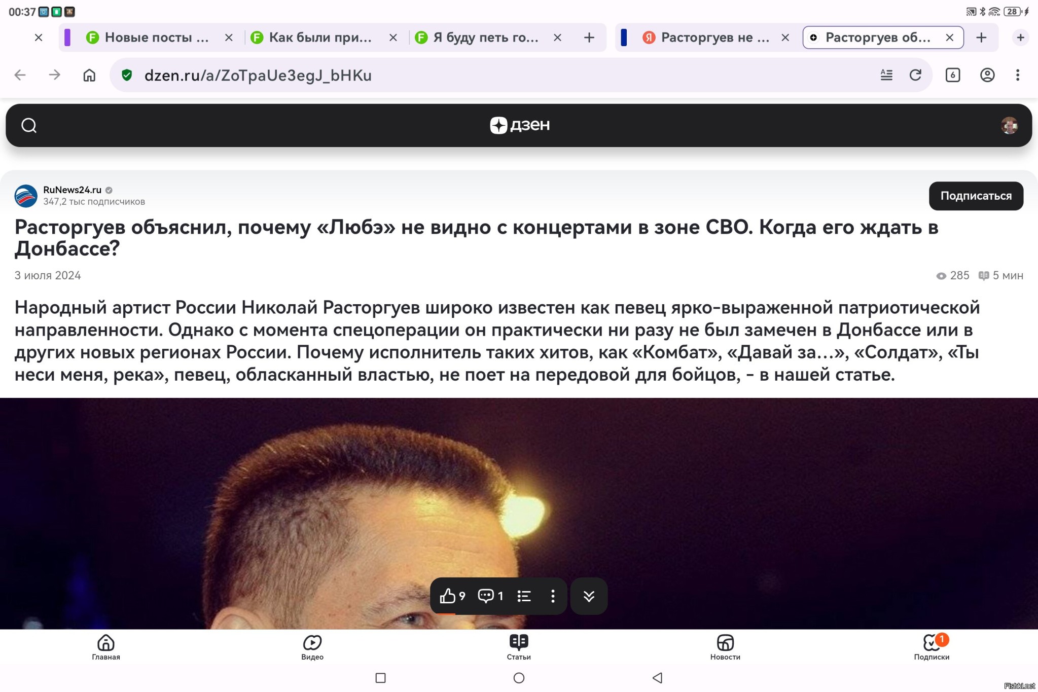1038x692 pixels.
Task: Click '347,2 тыс подписчиков' subscriber count
Action: [94, 202]
